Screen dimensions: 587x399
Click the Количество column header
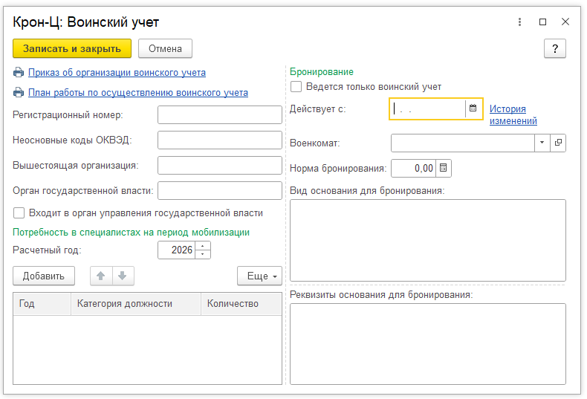tap(241, 304)
